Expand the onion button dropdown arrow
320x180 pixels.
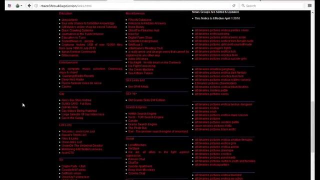[21, 5]
